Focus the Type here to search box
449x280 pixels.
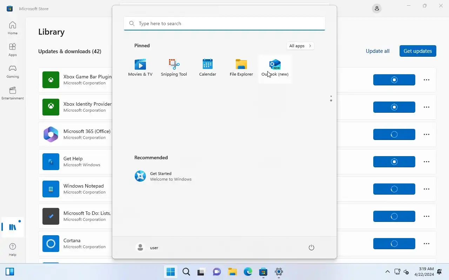(224, 23)
